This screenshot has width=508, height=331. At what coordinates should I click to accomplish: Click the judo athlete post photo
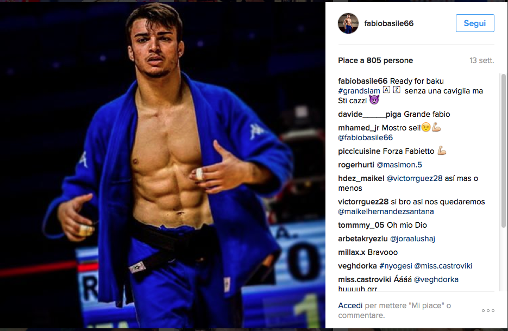click(x=162, y=166)
